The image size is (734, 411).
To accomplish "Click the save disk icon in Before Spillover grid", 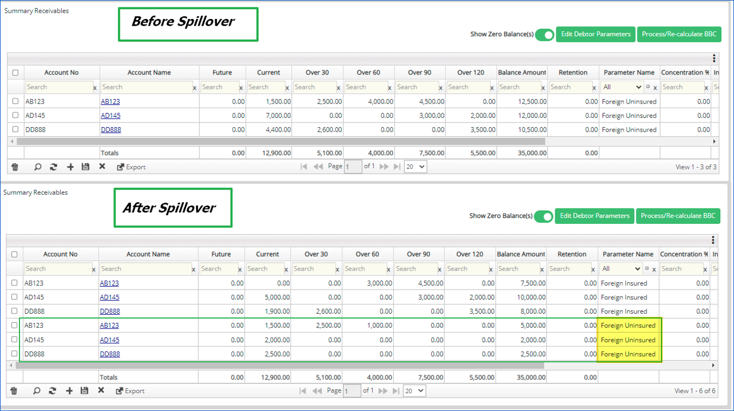I will pyautogui.click(x=85, y=167).
